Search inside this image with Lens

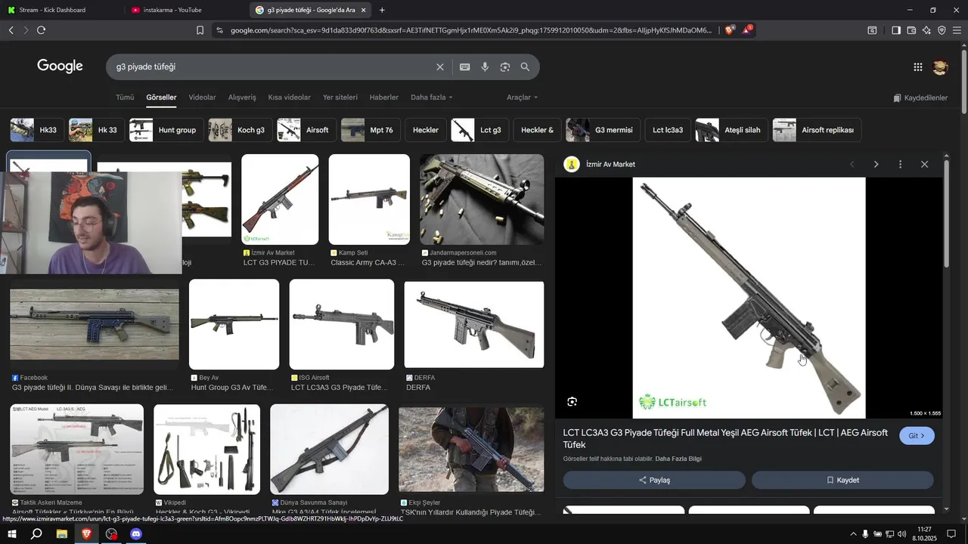click(x=572, y=402)
